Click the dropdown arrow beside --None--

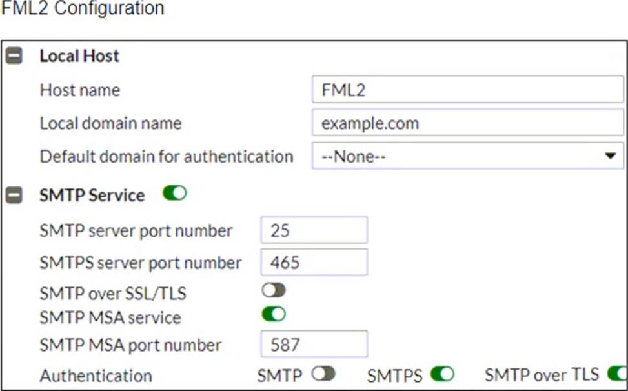pyautogui.click(x=610, y=155)
